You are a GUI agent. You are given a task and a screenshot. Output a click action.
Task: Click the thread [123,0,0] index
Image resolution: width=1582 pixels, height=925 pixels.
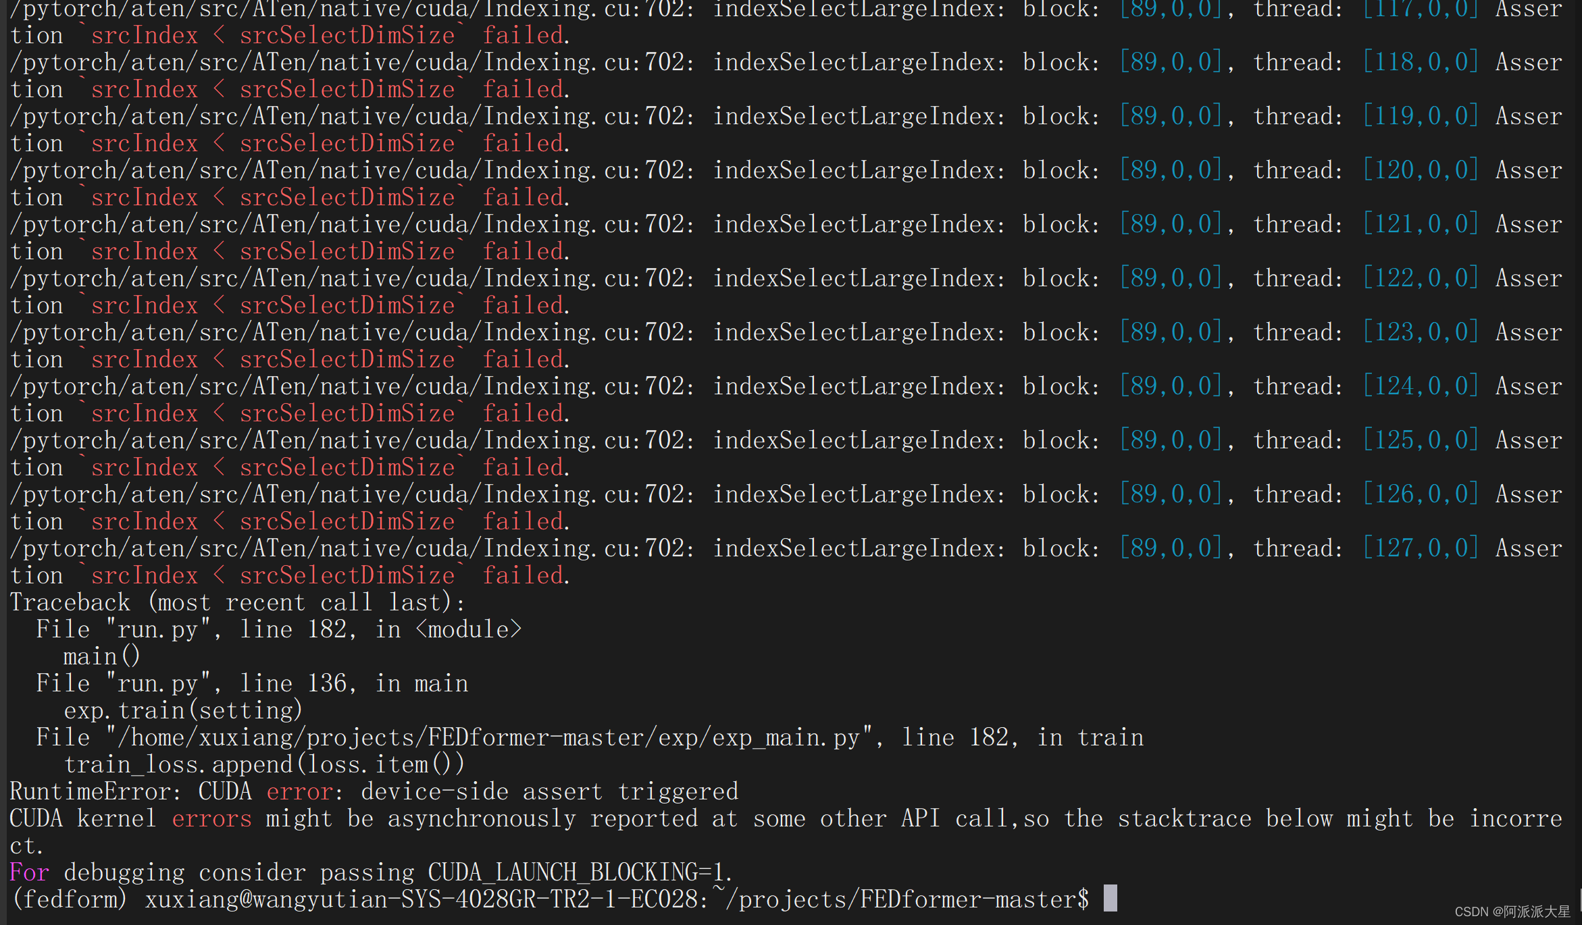(1420, 332)
